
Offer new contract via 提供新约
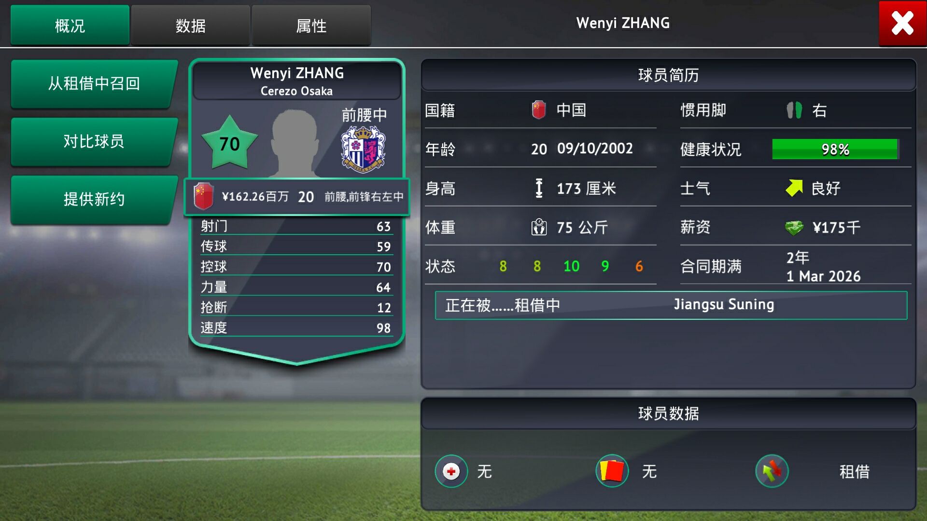(94, 199)
